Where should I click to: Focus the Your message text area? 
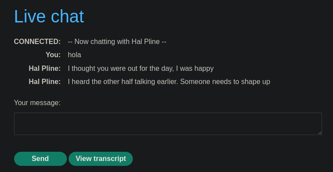[x=168, y=124]
